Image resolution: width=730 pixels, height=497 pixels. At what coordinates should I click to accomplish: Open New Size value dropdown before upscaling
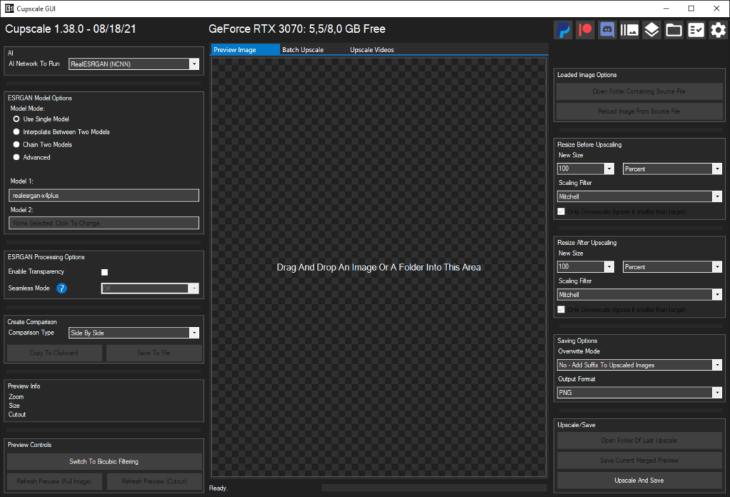(585, 169)
